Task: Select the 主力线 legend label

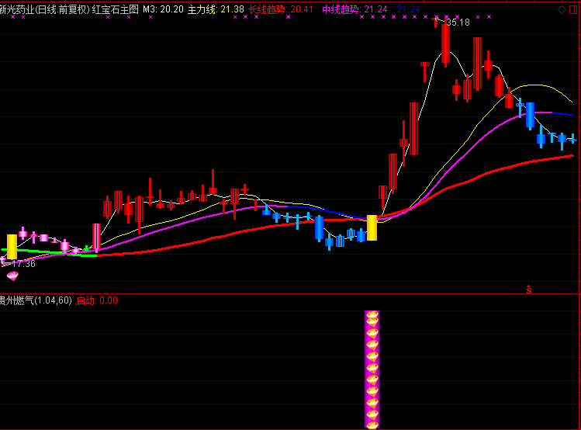Action: coord(203,9)
